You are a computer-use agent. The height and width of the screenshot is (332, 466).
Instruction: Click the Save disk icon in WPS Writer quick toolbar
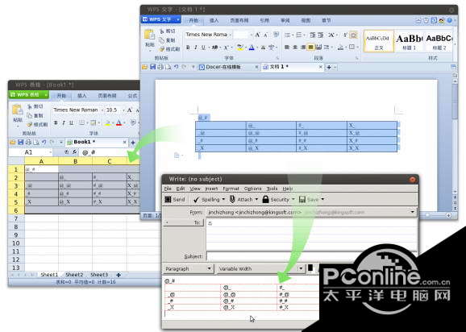point(152,67)
